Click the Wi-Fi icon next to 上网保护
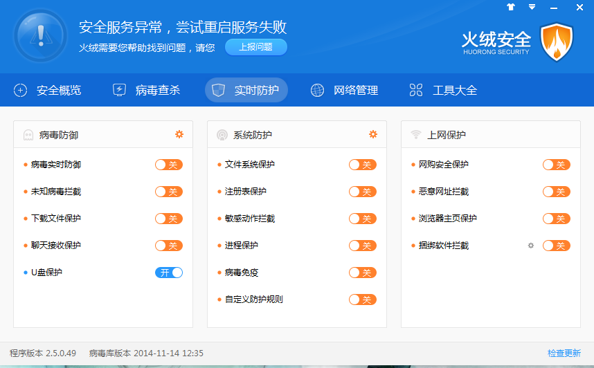The width and height of the screenshot is (594, 368). [x=416, y=135]
